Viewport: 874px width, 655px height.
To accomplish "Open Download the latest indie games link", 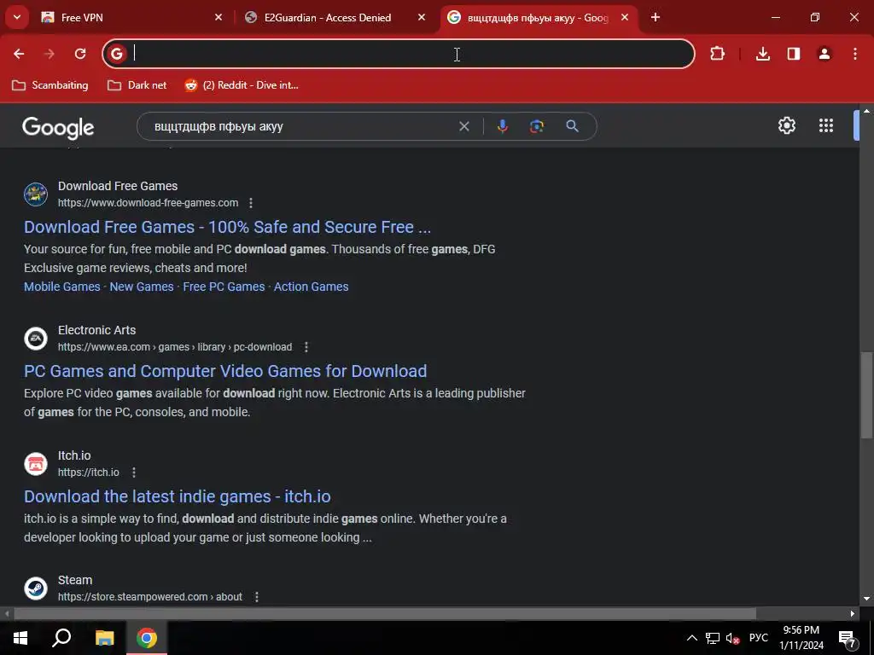I will point(178,496).
